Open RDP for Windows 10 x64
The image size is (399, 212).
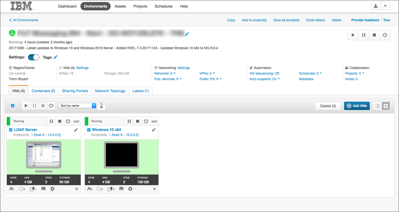click(x=154, y=121)
